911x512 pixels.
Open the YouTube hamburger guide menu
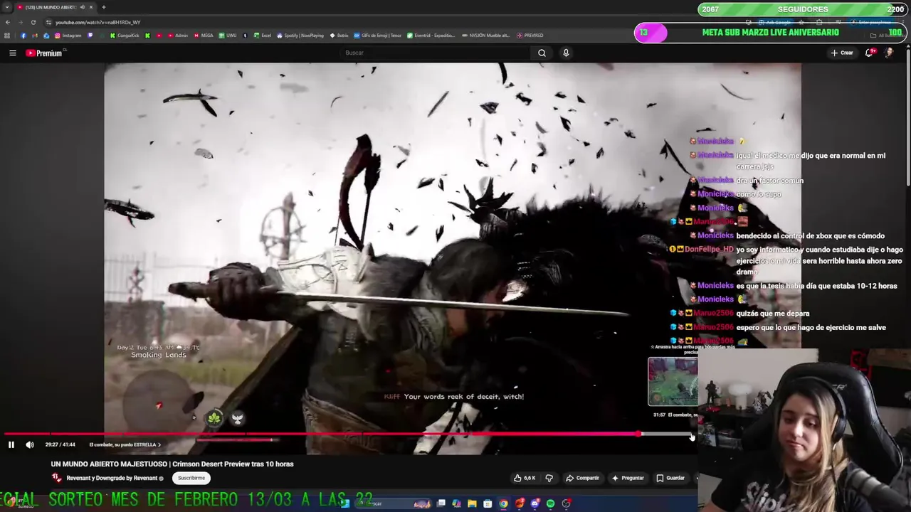(12, 53)
